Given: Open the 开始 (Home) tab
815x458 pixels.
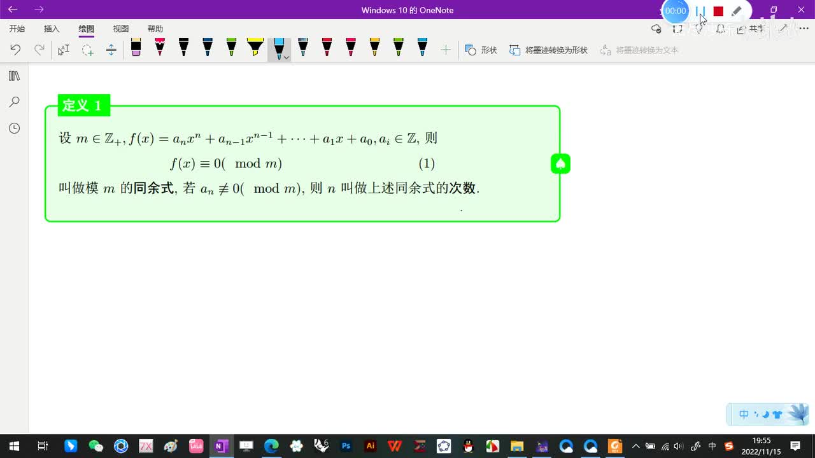Looking at the screenshot, I should [17, 29].
